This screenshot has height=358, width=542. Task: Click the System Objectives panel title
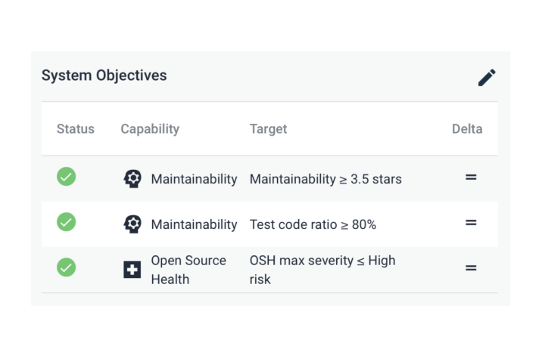104,76
